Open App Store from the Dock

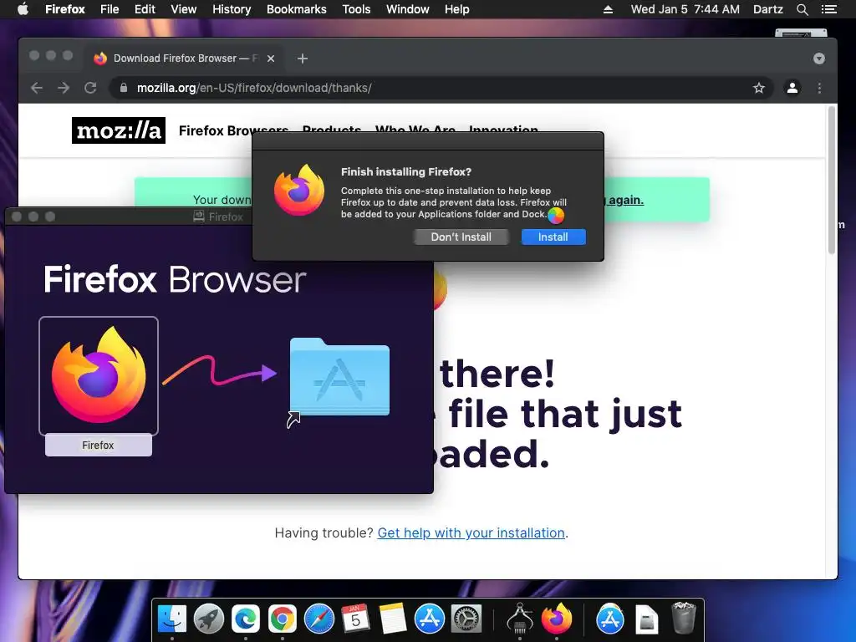point(429,619)
